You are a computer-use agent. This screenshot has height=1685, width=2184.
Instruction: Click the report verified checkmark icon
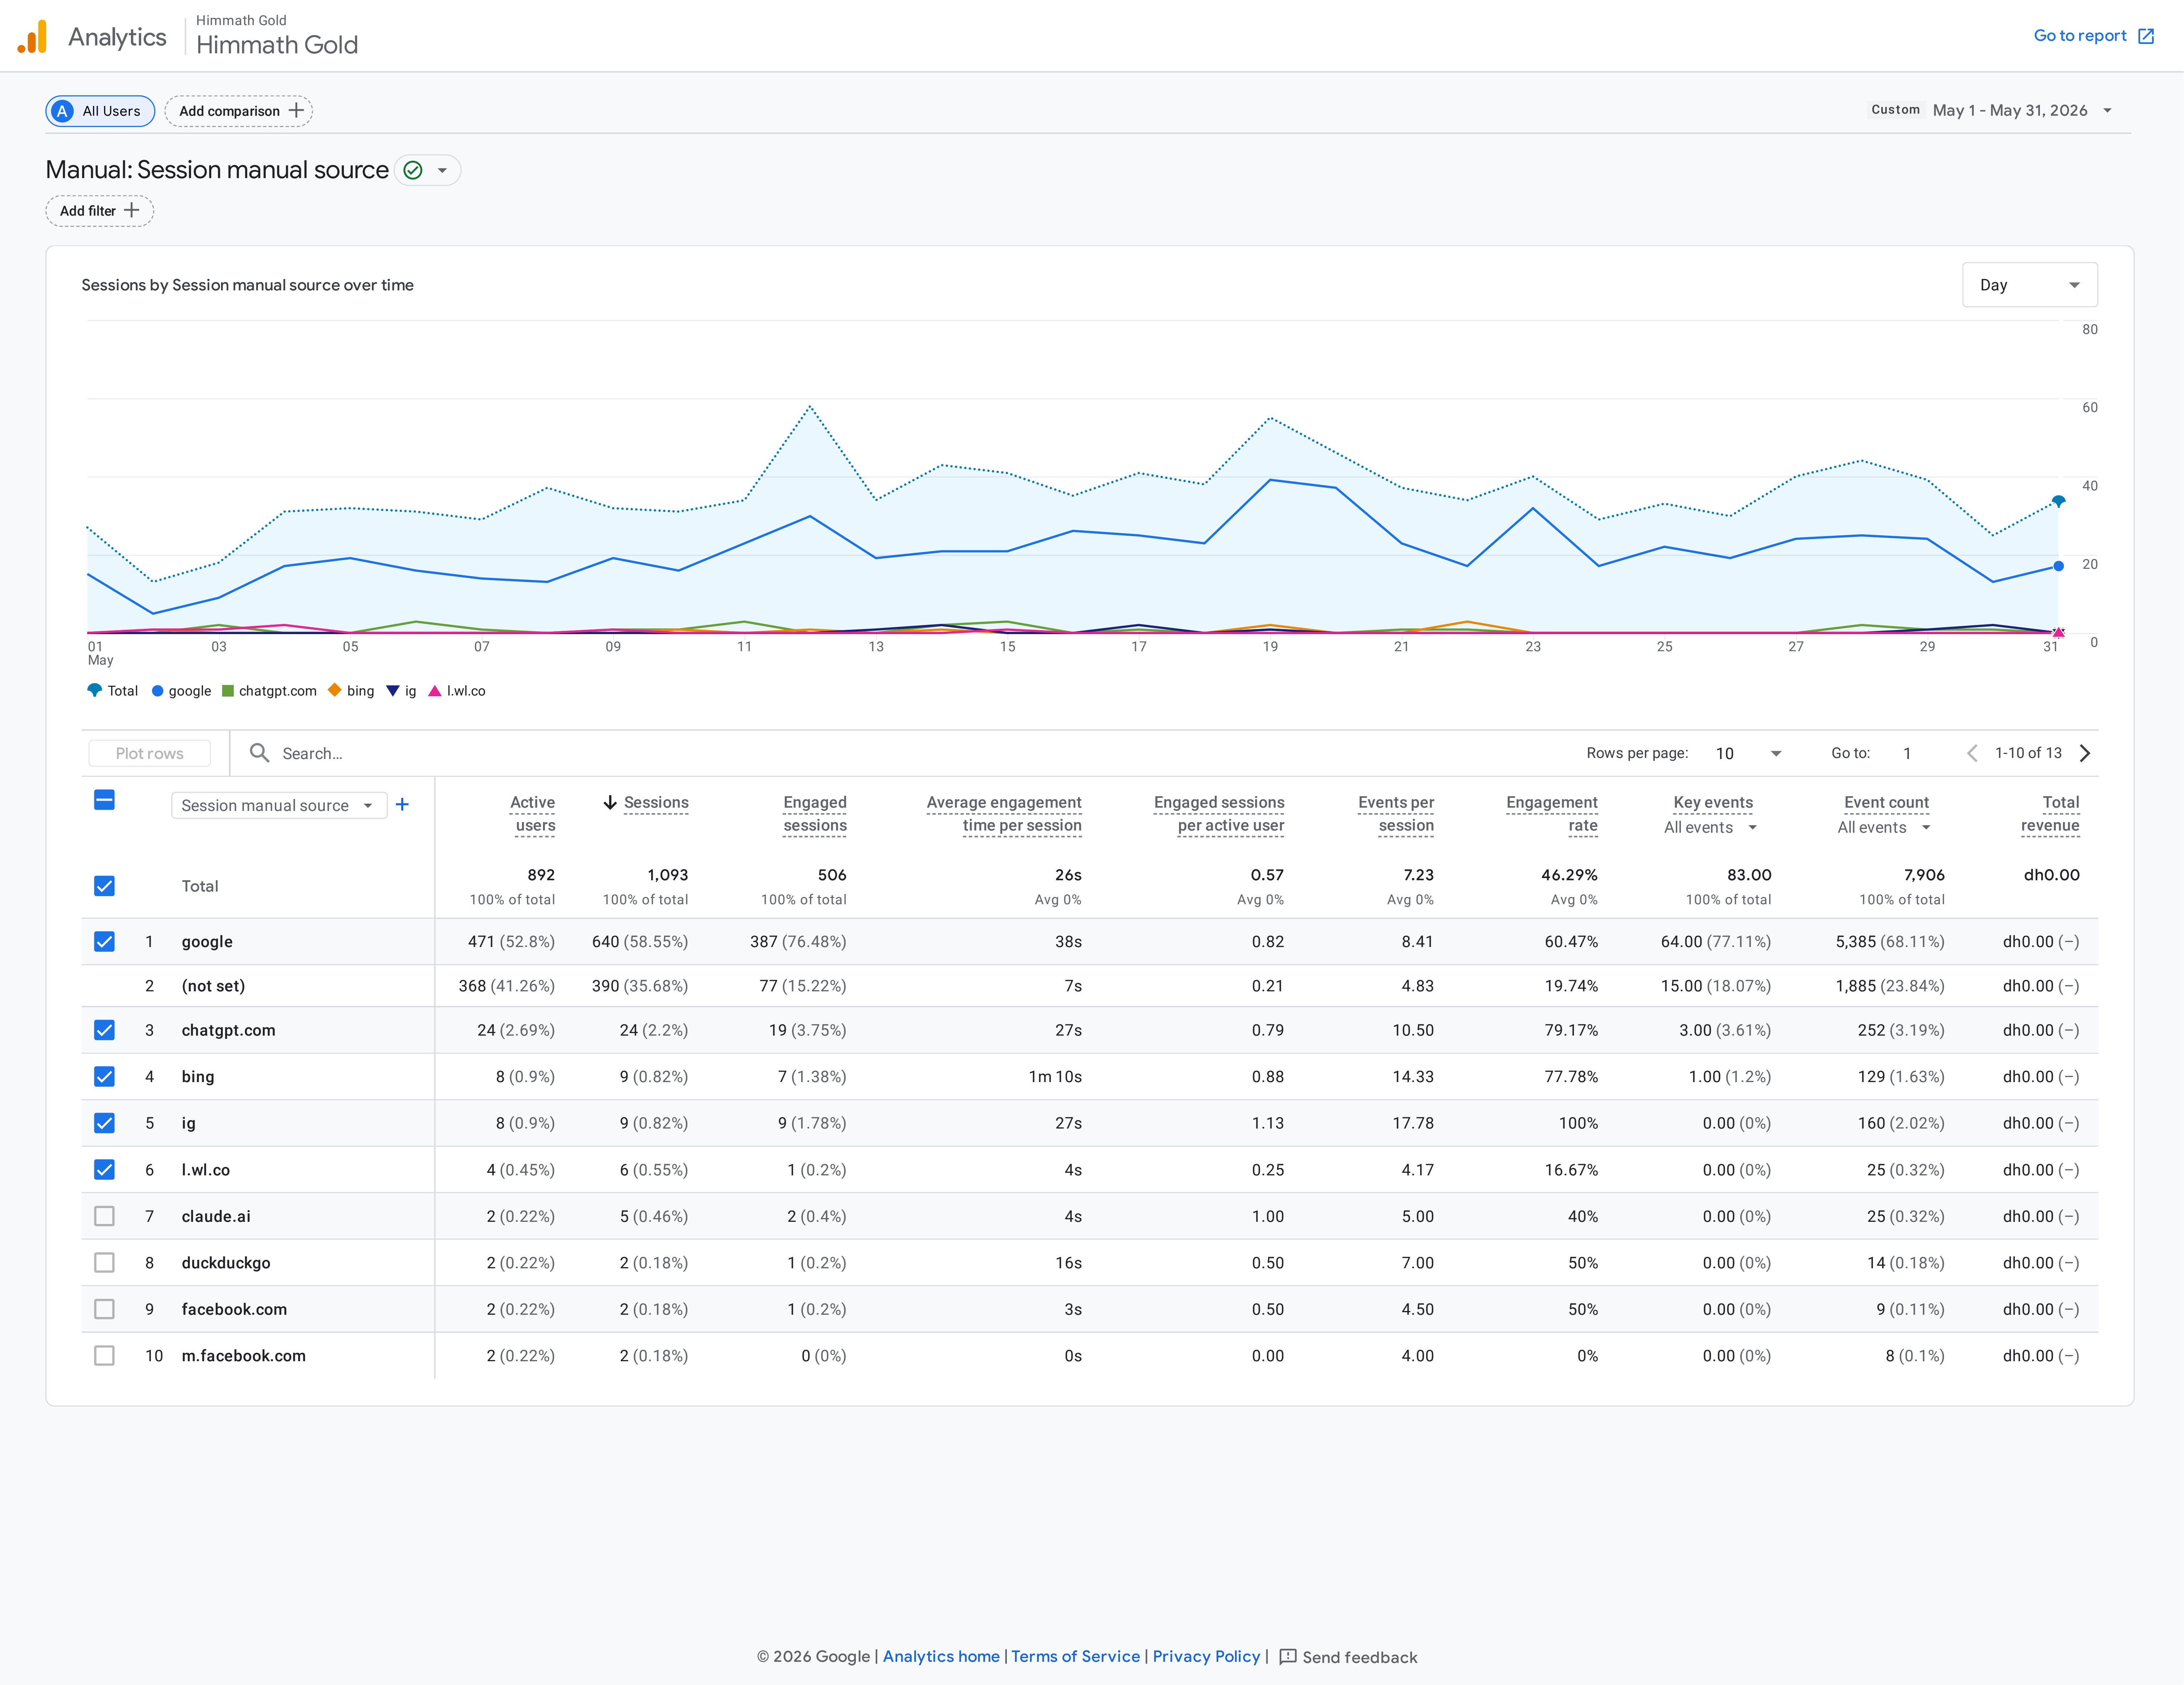pyautogui.click(x=413, y=170)
